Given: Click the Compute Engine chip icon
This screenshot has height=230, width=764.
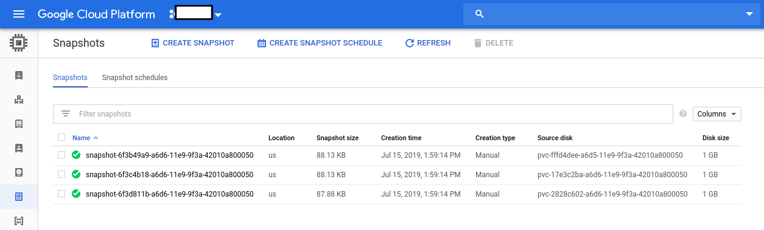Looking at the screenshot, I should pos(19,43).
